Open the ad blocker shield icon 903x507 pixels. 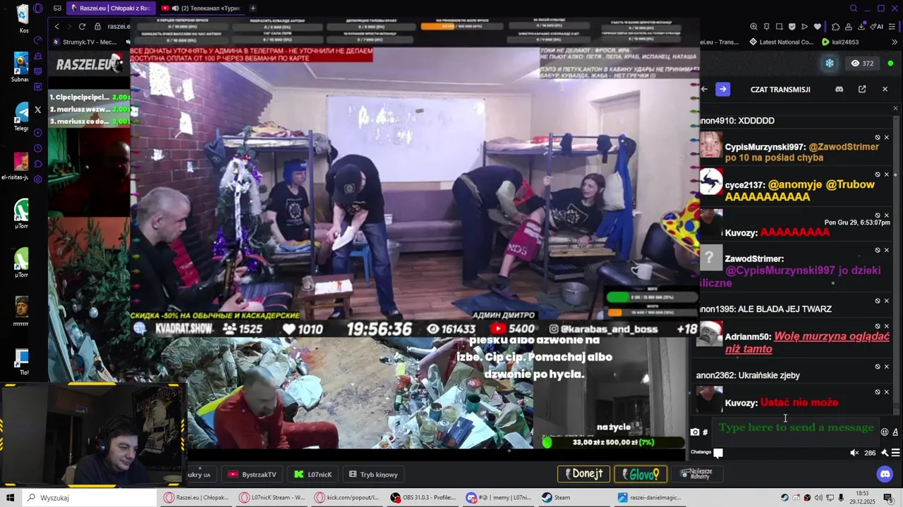[792, 27]
